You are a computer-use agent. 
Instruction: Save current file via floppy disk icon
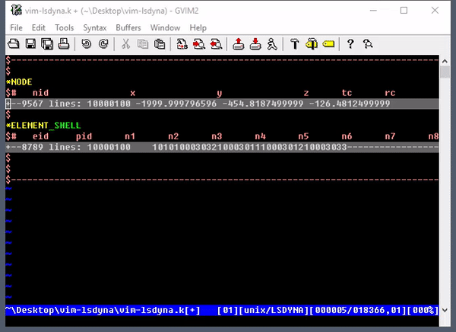tap(30, 44)
